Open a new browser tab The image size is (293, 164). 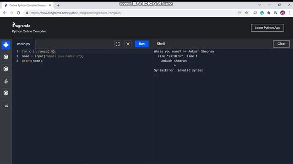click(x=58, y=5)
